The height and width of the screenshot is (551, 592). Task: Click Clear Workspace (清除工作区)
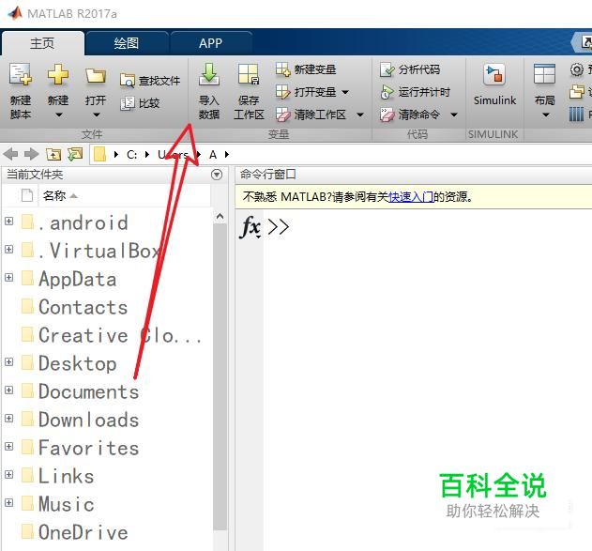[x=311, y=115]
